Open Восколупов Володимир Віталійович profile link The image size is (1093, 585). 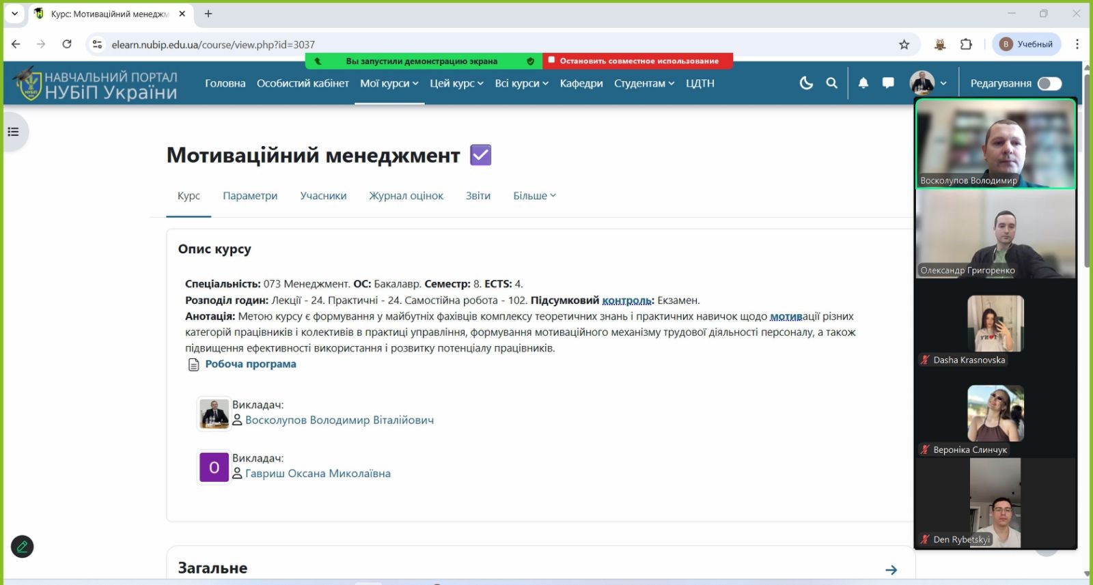pos(340,420)
